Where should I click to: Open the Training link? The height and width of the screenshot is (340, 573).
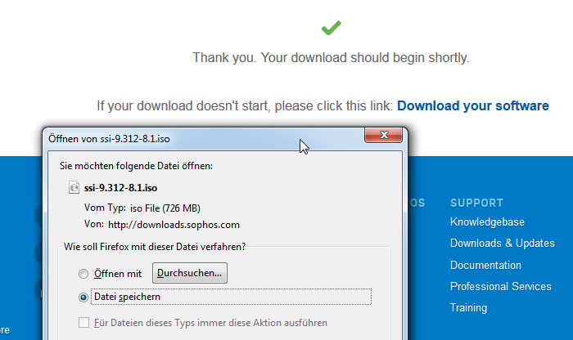(x=468, y=308)
